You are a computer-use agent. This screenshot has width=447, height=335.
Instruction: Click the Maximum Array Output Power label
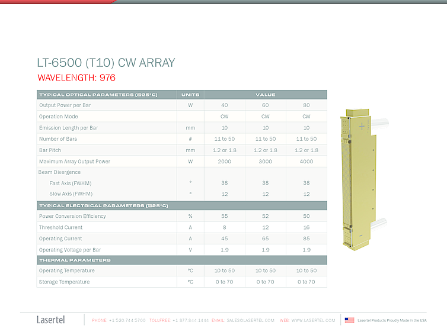pos(75,161)
